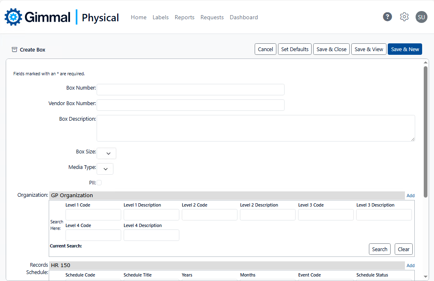This screenshot has height=281, width=434.
Task: Click the Save & New button
Action: tap(405, 49)
